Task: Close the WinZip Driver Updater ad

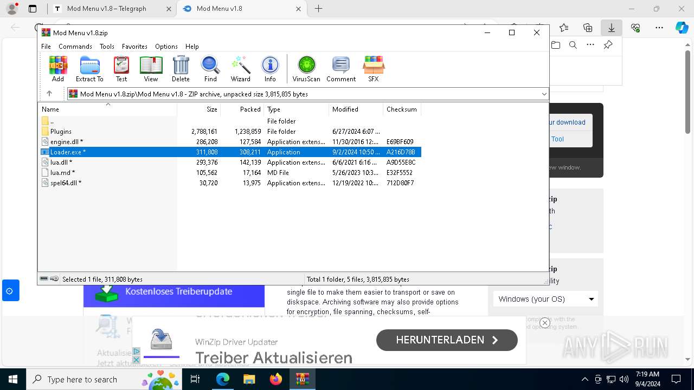Action: tap(545, 323)
